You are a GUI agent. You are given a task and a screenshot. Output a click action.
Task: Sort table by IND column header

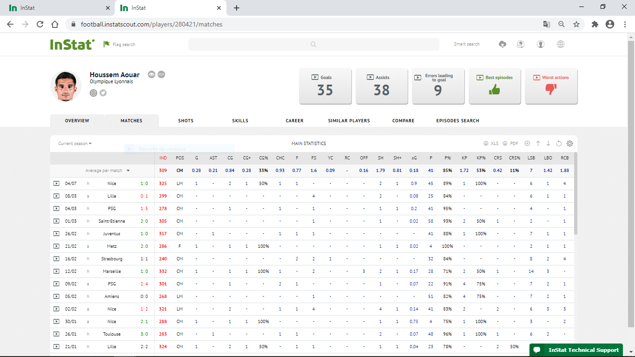pos(163,158)
